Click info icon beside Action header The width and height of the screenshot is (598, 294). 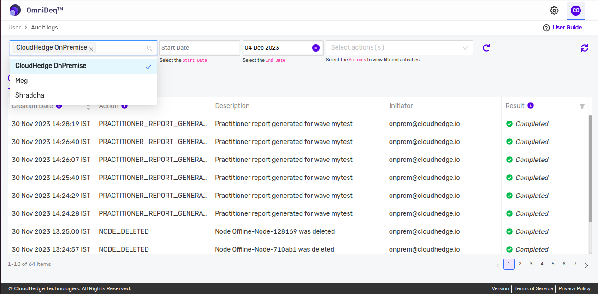pyautogui.click(x=124, y=106)
